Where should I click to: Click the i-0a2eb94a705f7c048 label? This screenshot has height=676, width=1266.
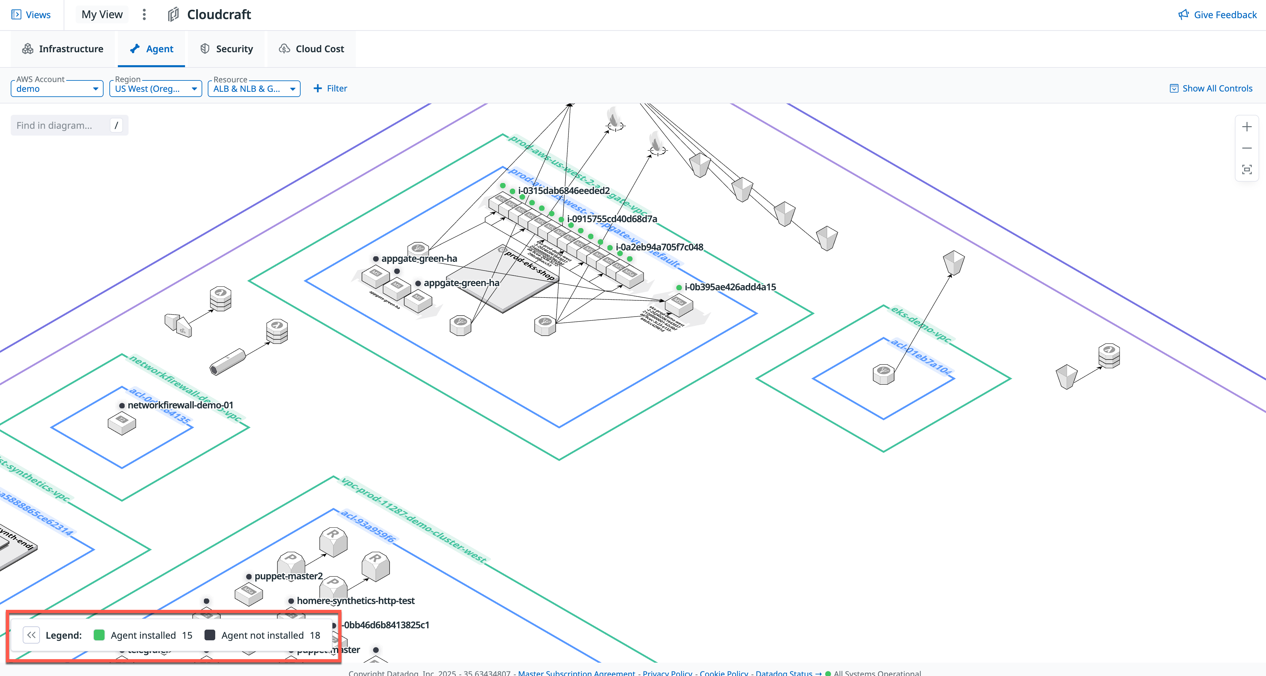point(660,247)
